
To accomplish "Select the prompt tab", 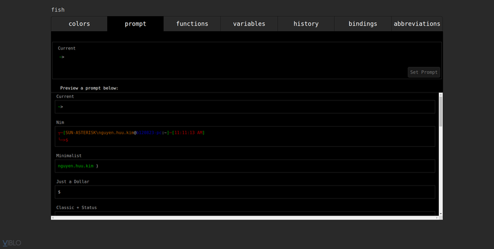I will 135,24.
